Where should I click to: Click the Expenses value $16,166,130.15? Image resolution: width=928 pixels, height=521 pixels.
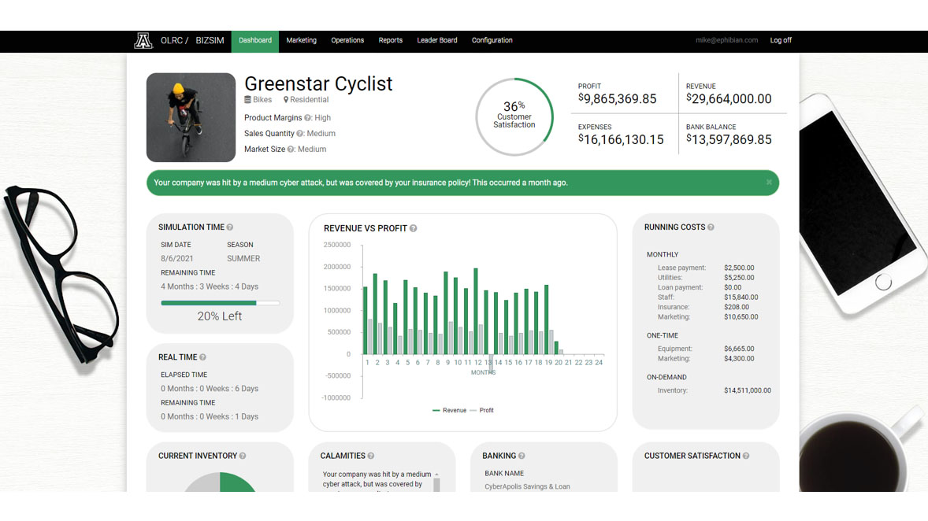(x=621, y=139)
